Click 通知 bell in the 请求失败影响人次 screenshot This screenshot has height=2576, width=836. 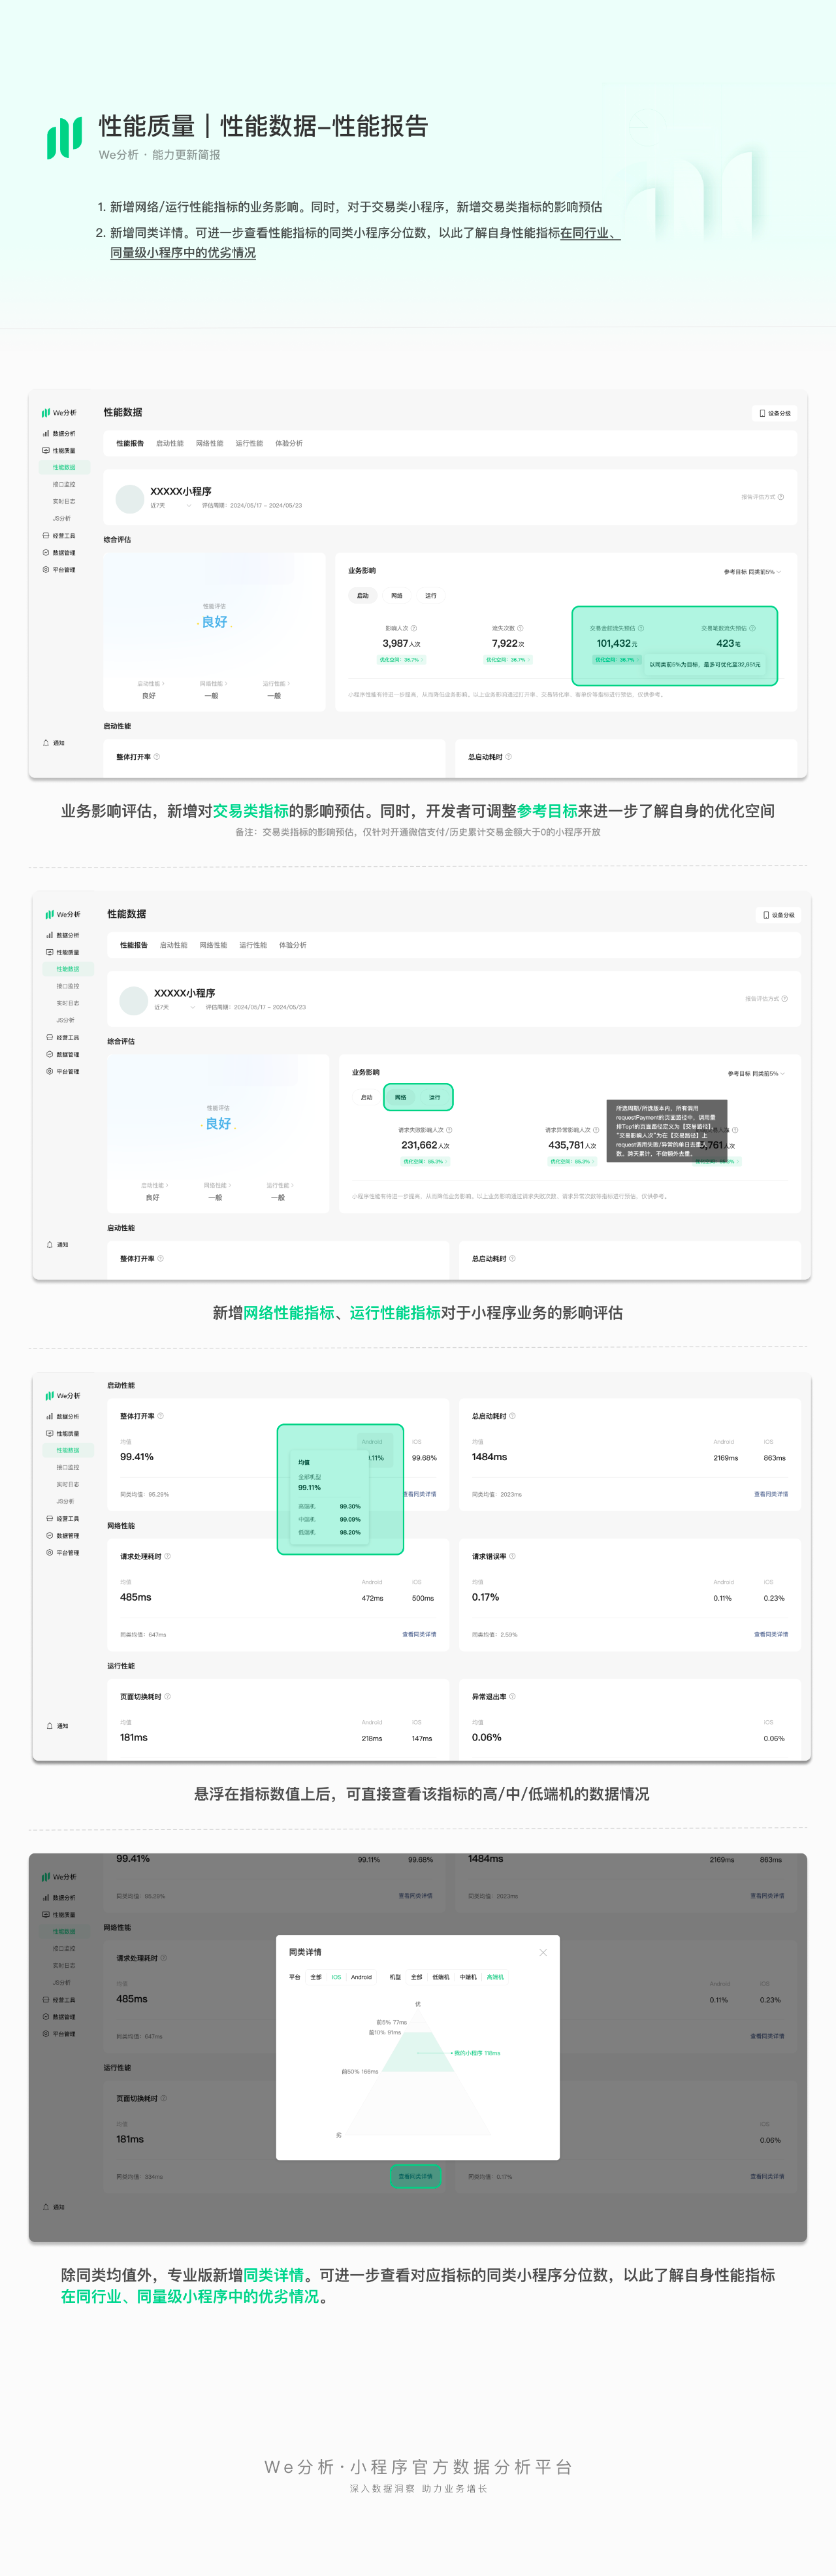pos(50,1245)
